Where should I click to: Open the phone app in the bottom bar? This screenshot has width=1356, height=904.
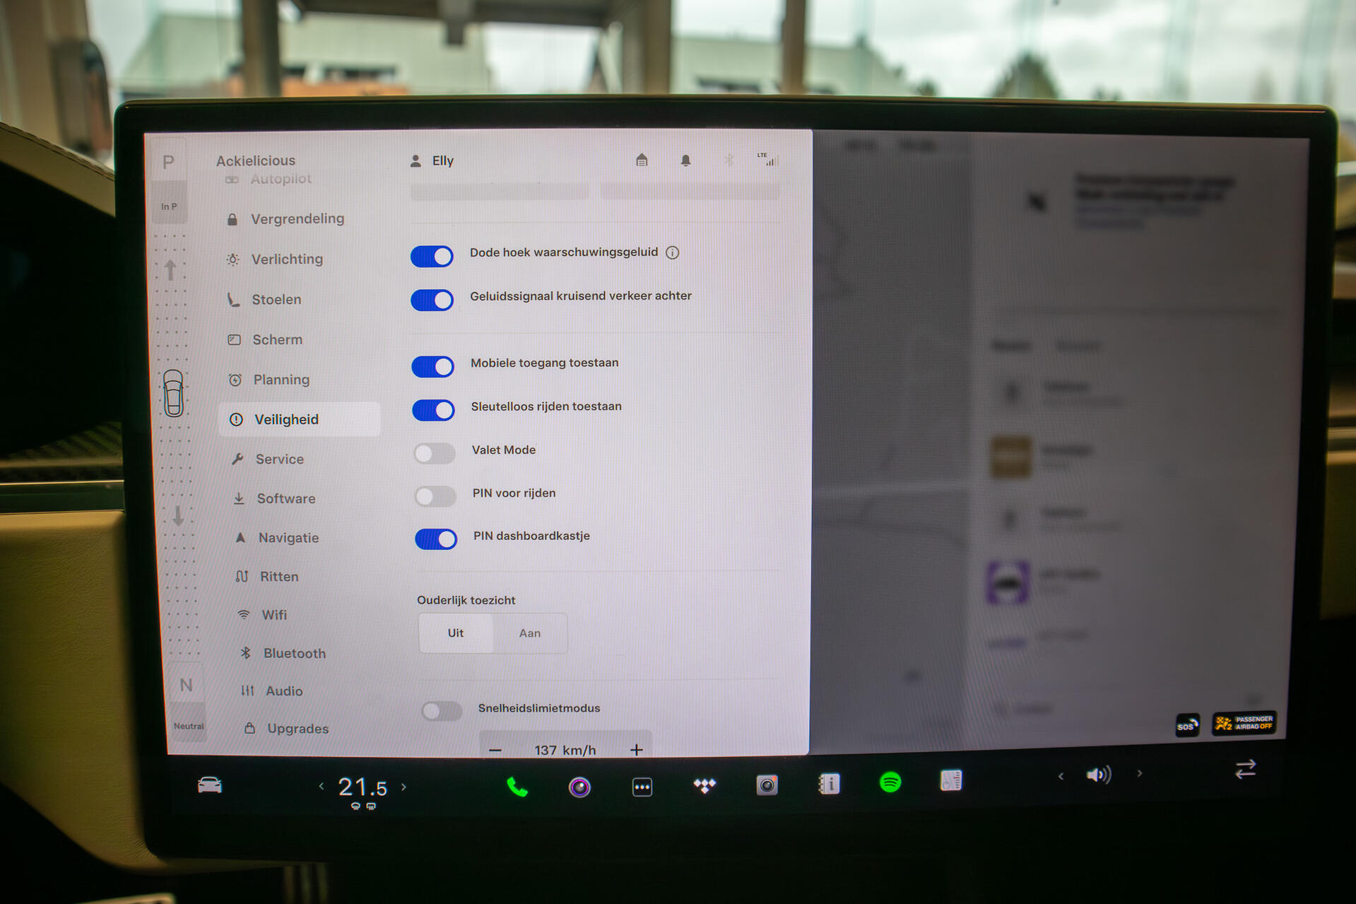517,787
